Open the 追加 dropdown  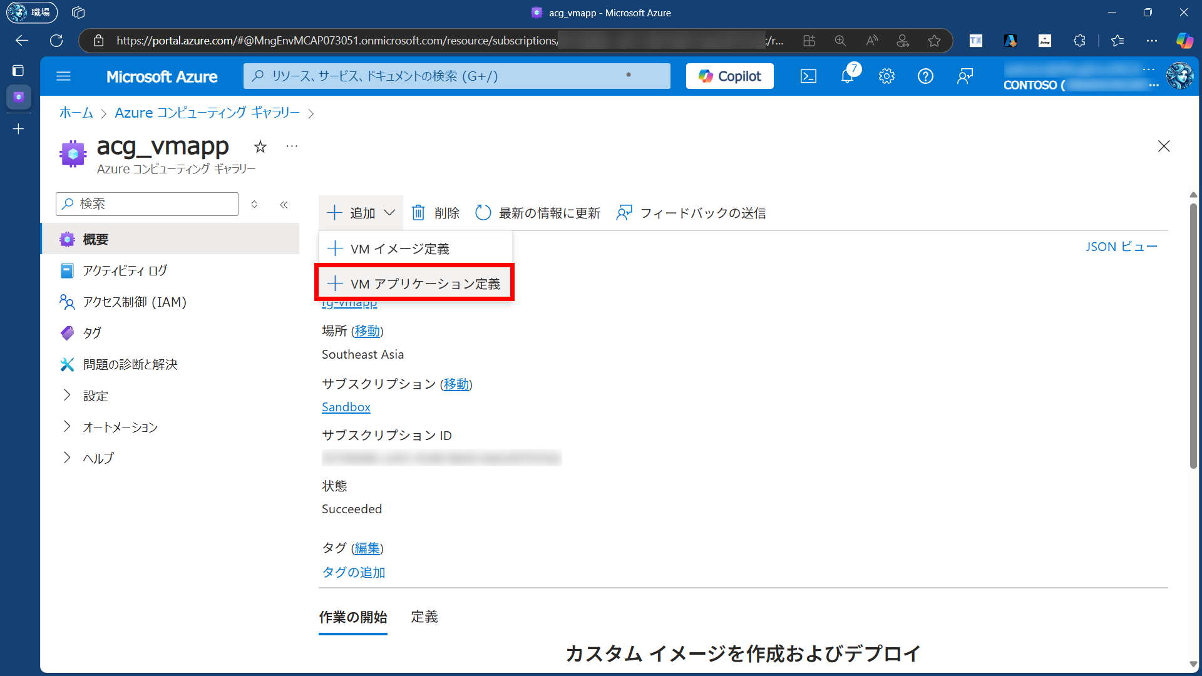click(x=361, y=213)
